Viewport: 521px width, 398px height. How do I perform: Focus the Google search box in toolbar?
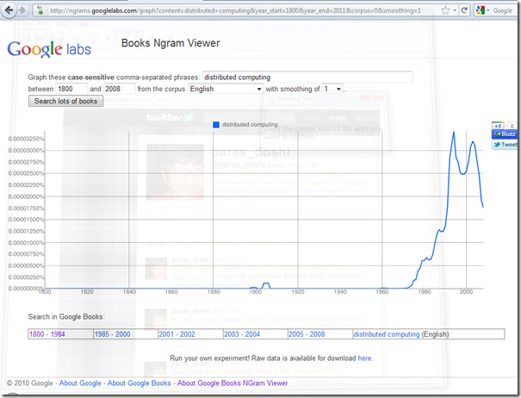tap(504, 10)
